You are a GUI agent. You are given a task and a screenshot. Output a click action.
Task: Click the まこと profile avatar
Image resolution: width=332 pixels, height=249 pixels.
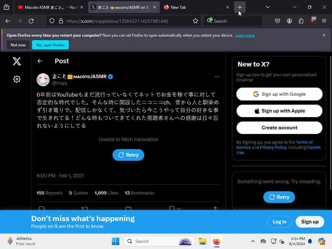[43, 80]
